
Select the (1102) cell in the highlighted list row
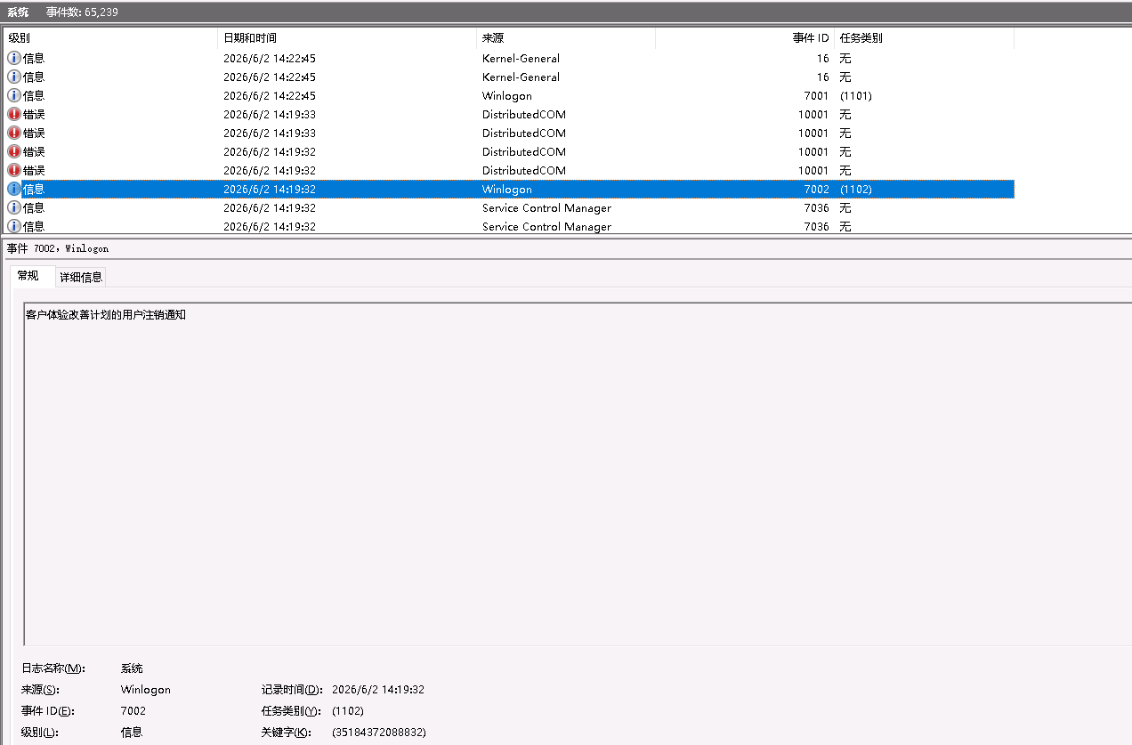pos(856,189)
